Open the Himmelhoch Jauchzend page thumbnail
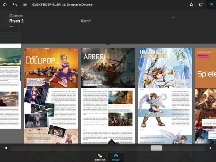The height and width of the screenshot is (162, 216). coord(165,95)
